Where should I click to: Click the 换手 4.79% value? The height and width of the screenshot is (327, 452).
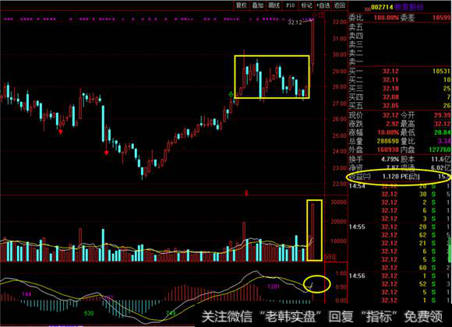390,160
